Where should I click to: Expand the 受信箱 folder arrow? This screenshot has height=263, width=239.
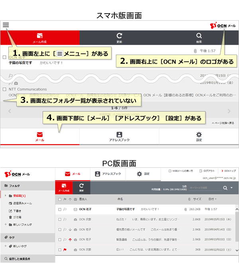5,196
